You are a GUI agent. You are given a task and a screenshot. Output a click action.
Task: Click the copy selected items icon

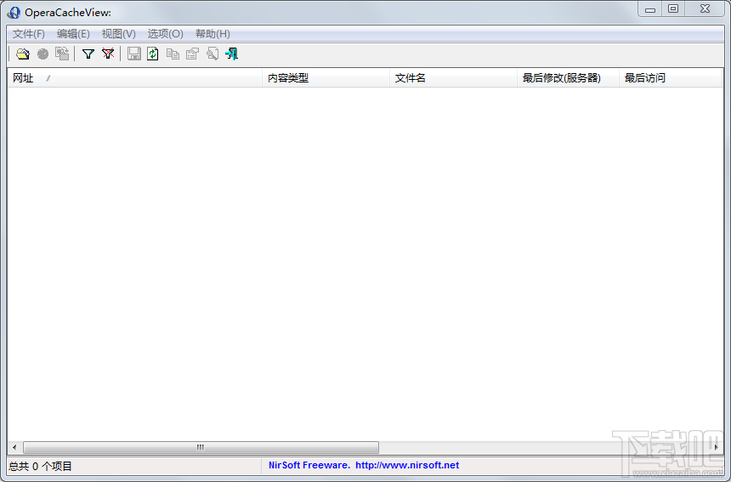(x=173, y=54)
